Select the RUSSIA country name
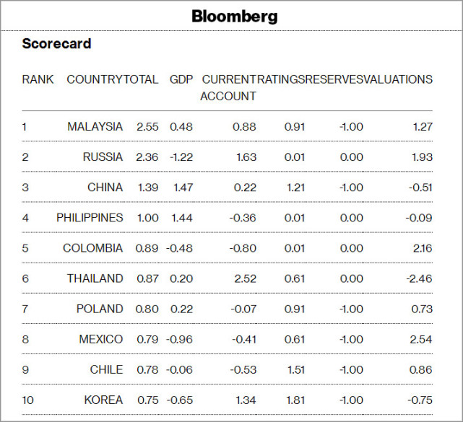 tap(103, 157)
